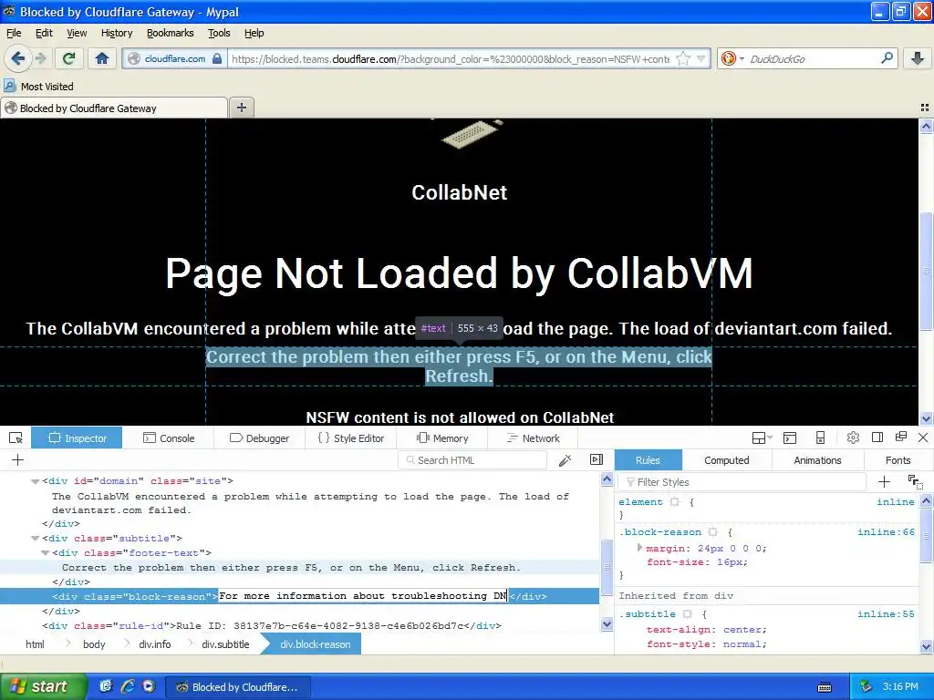This screenshot has width=934, height=700.
Task: Open developer tools settings gear
Action: point(853,437)
